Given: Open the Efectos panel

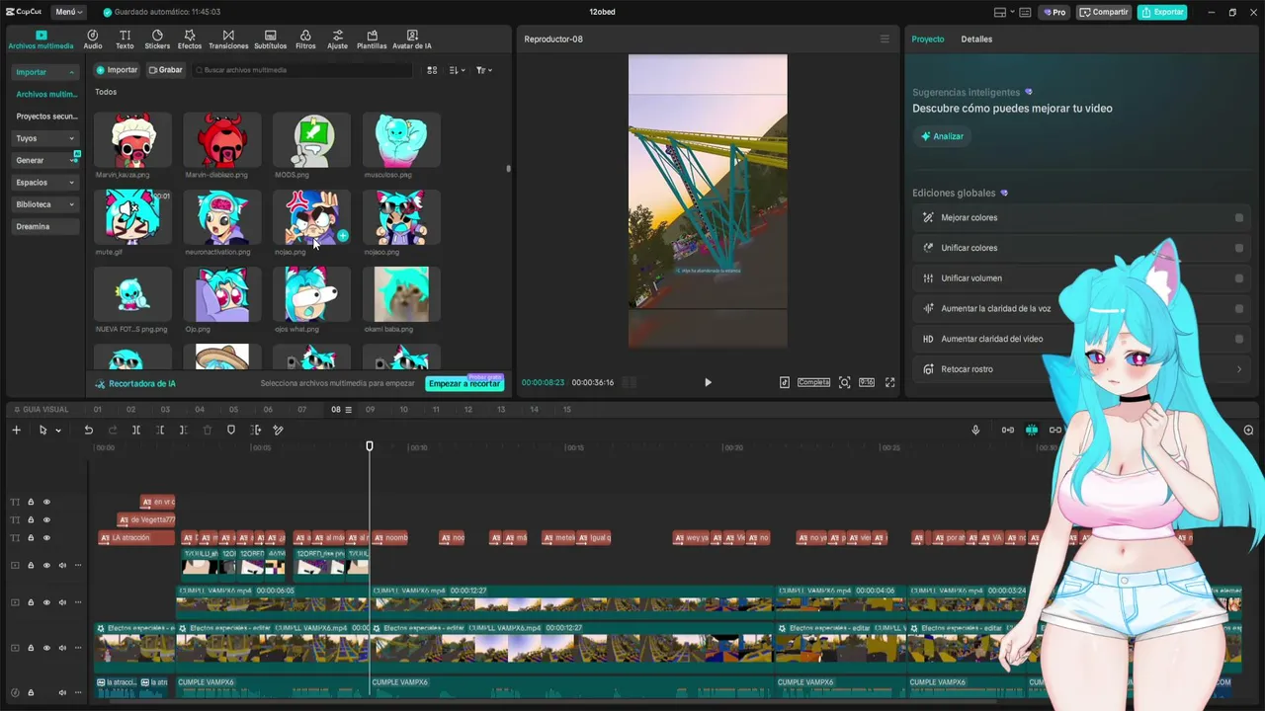Looking at the screenshot, I should 190,39.
